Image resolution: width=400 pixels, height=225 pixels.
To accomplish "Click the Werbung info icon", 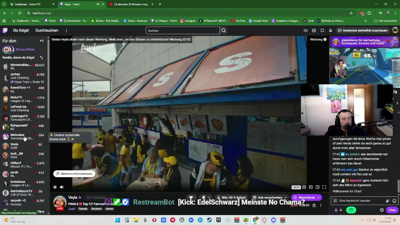I will coord(325,39).
